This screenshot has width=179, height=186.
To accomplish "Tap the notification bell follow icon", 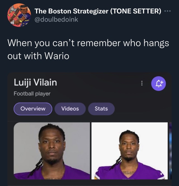I will coord(159,84).
